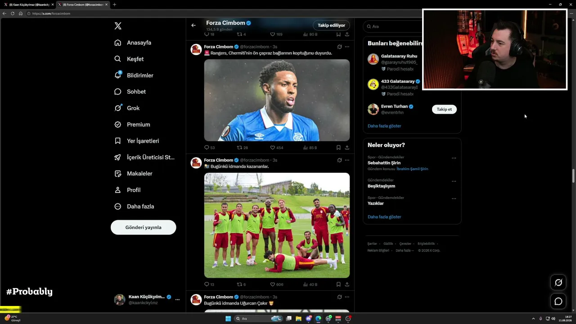Screen dimensions: 576x324
Task: Open Keşfet from the sidebar
Action: (x=129, y=59)
